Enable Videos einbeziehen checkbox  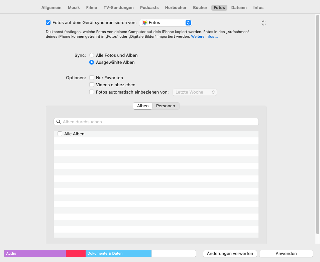[92, 85]
